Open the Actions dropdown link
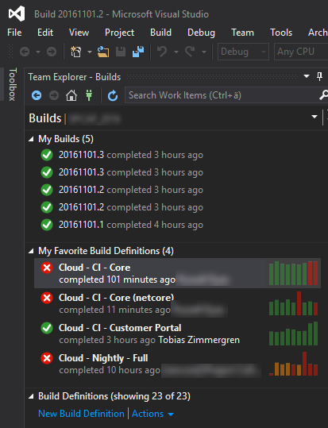The height and width of the screenshot is (428, 328). tap(152, 414)
